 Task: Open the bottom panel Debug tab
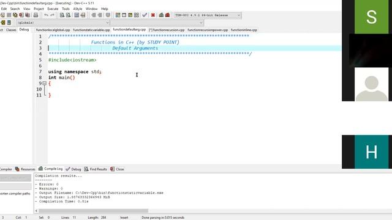click(x=73, y=169)
